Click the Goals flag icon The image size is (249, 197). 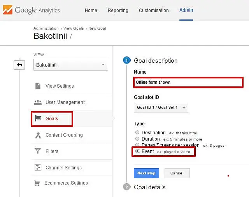(x=38, y=119)
